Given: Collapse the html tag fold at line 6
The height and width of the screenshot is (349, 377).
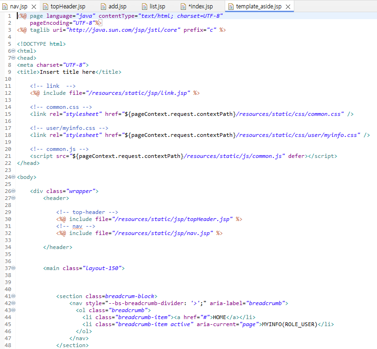Looking at the screenshot, I should tap(14, 51).
